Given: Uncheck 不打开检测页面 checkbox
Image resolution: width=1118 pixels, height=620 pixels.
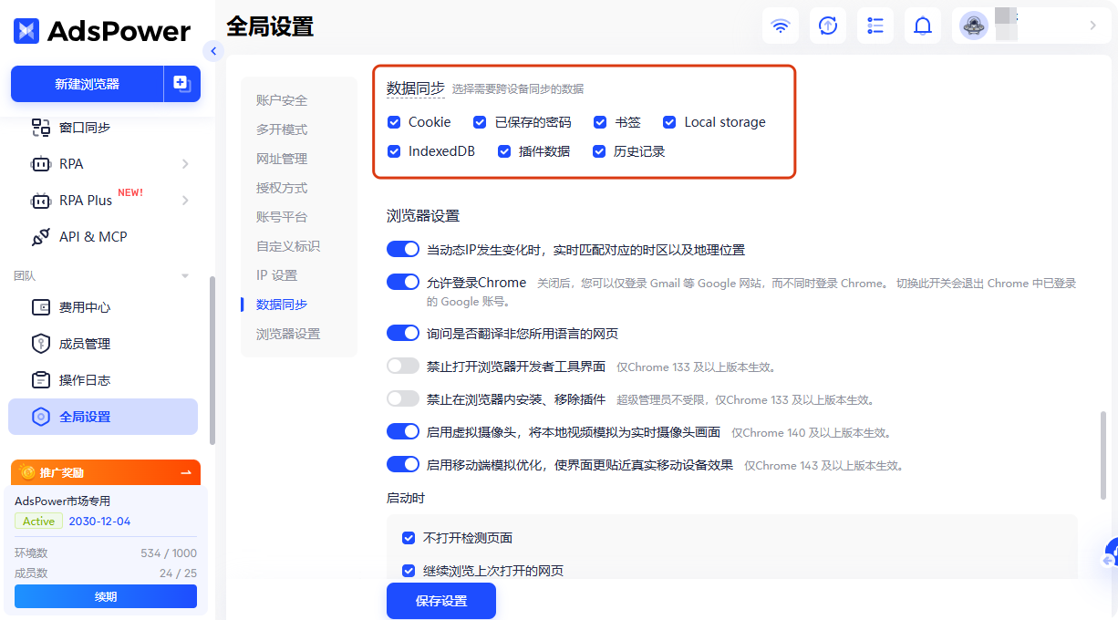Looking at the screenshot, I should [409, 538].
